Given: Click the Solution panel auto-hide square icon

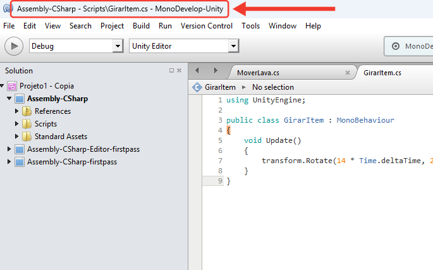Looking at the screenshot, I should (x=171, y=70).
